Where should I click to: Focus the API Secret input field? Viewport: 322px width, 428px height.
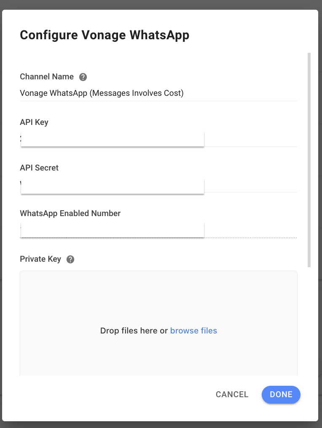click(x=158, y=184)
